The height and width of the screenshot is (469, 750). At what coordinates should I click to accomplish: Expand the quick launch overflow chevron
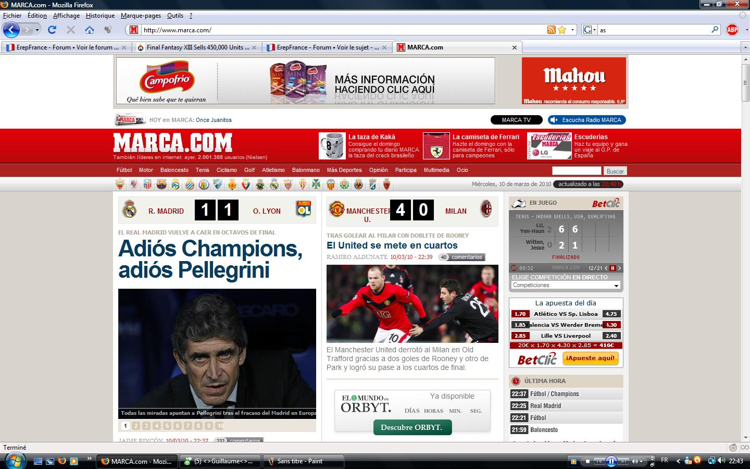coord(89,459)
